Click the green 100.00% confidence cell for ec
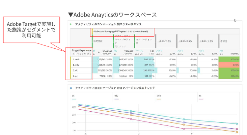The width and height of the screenshot is (247, 135). coord(229,76)
